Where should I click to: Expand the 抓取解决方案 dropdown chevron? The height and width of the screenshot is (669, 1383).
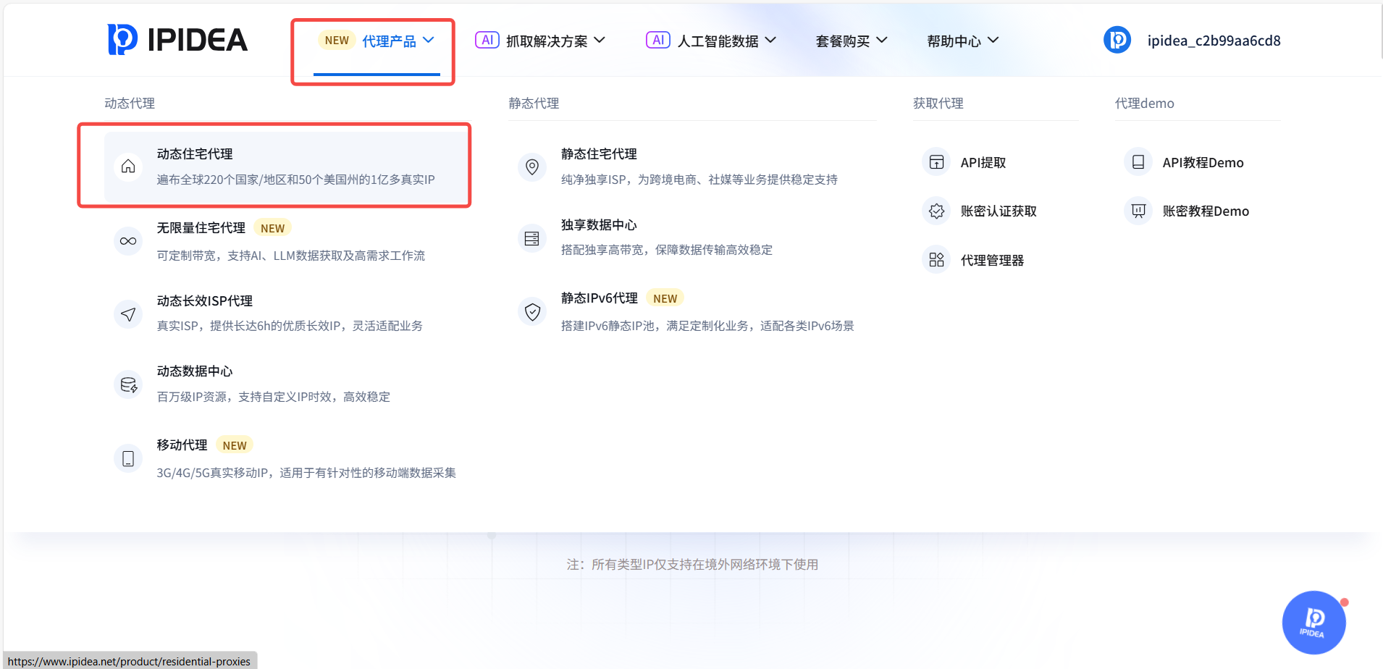pos(600,40)
